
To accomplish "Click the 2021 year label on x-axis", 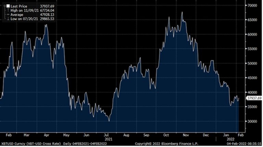I will point(109,139).
